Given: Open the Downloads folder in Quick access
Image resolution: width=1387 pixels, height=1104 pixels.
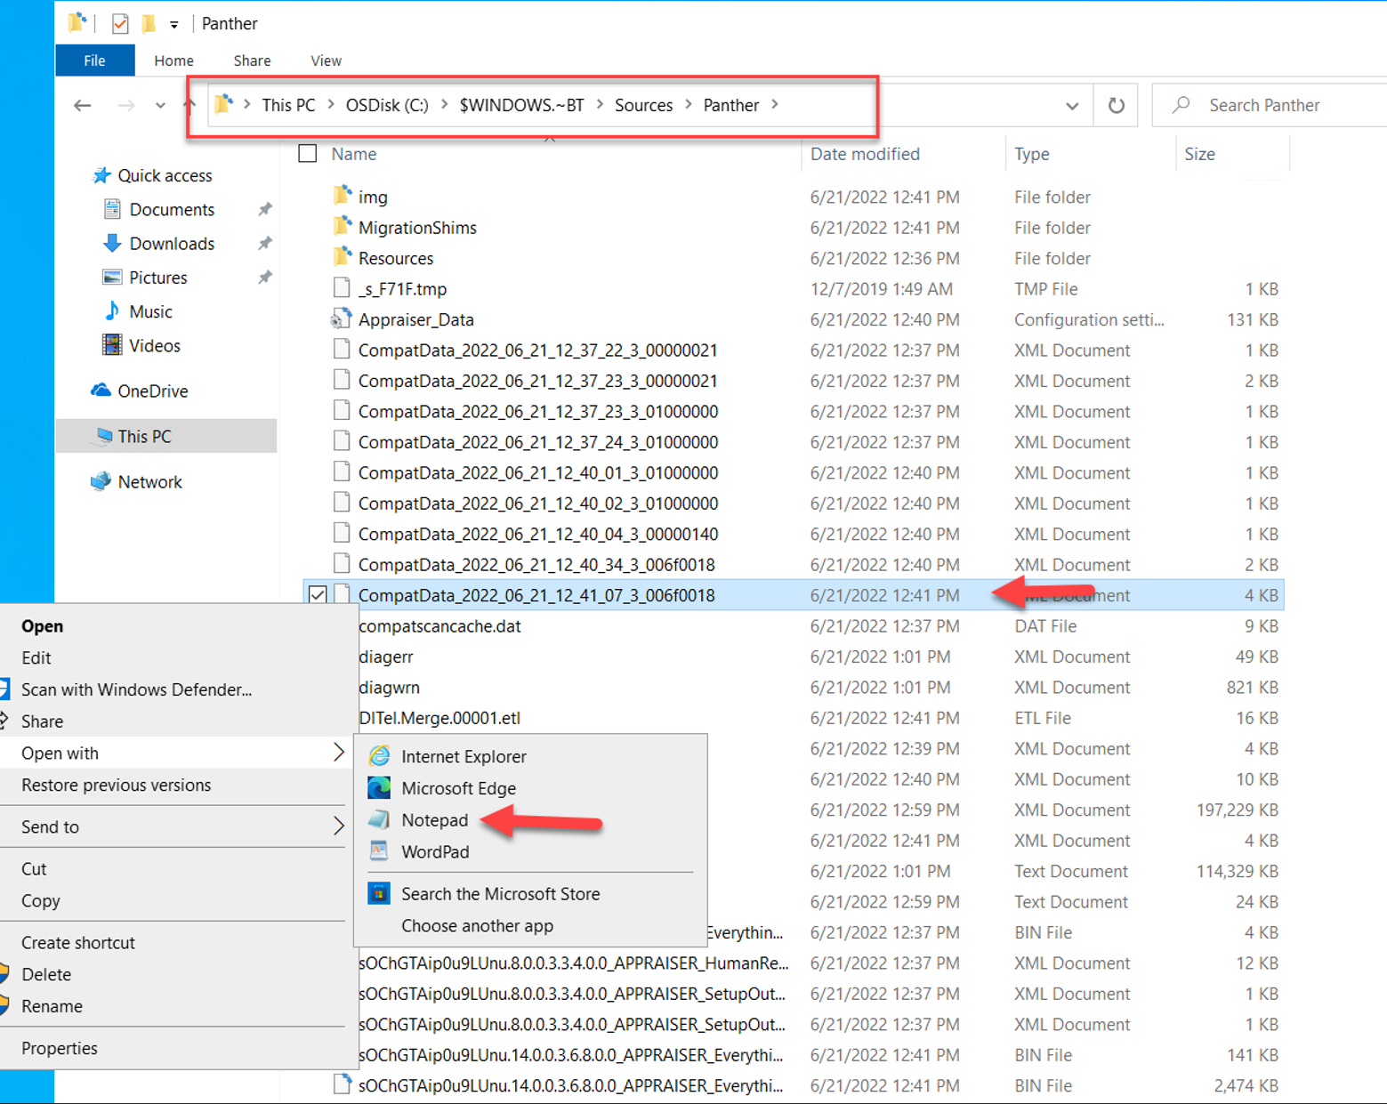Looking at the screenshot, I should (171, 244).
